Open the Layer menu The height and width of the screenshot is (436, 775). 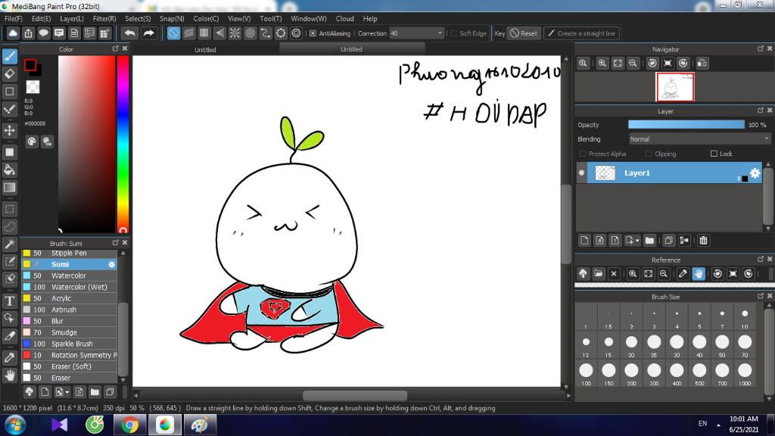pos(72,19)
